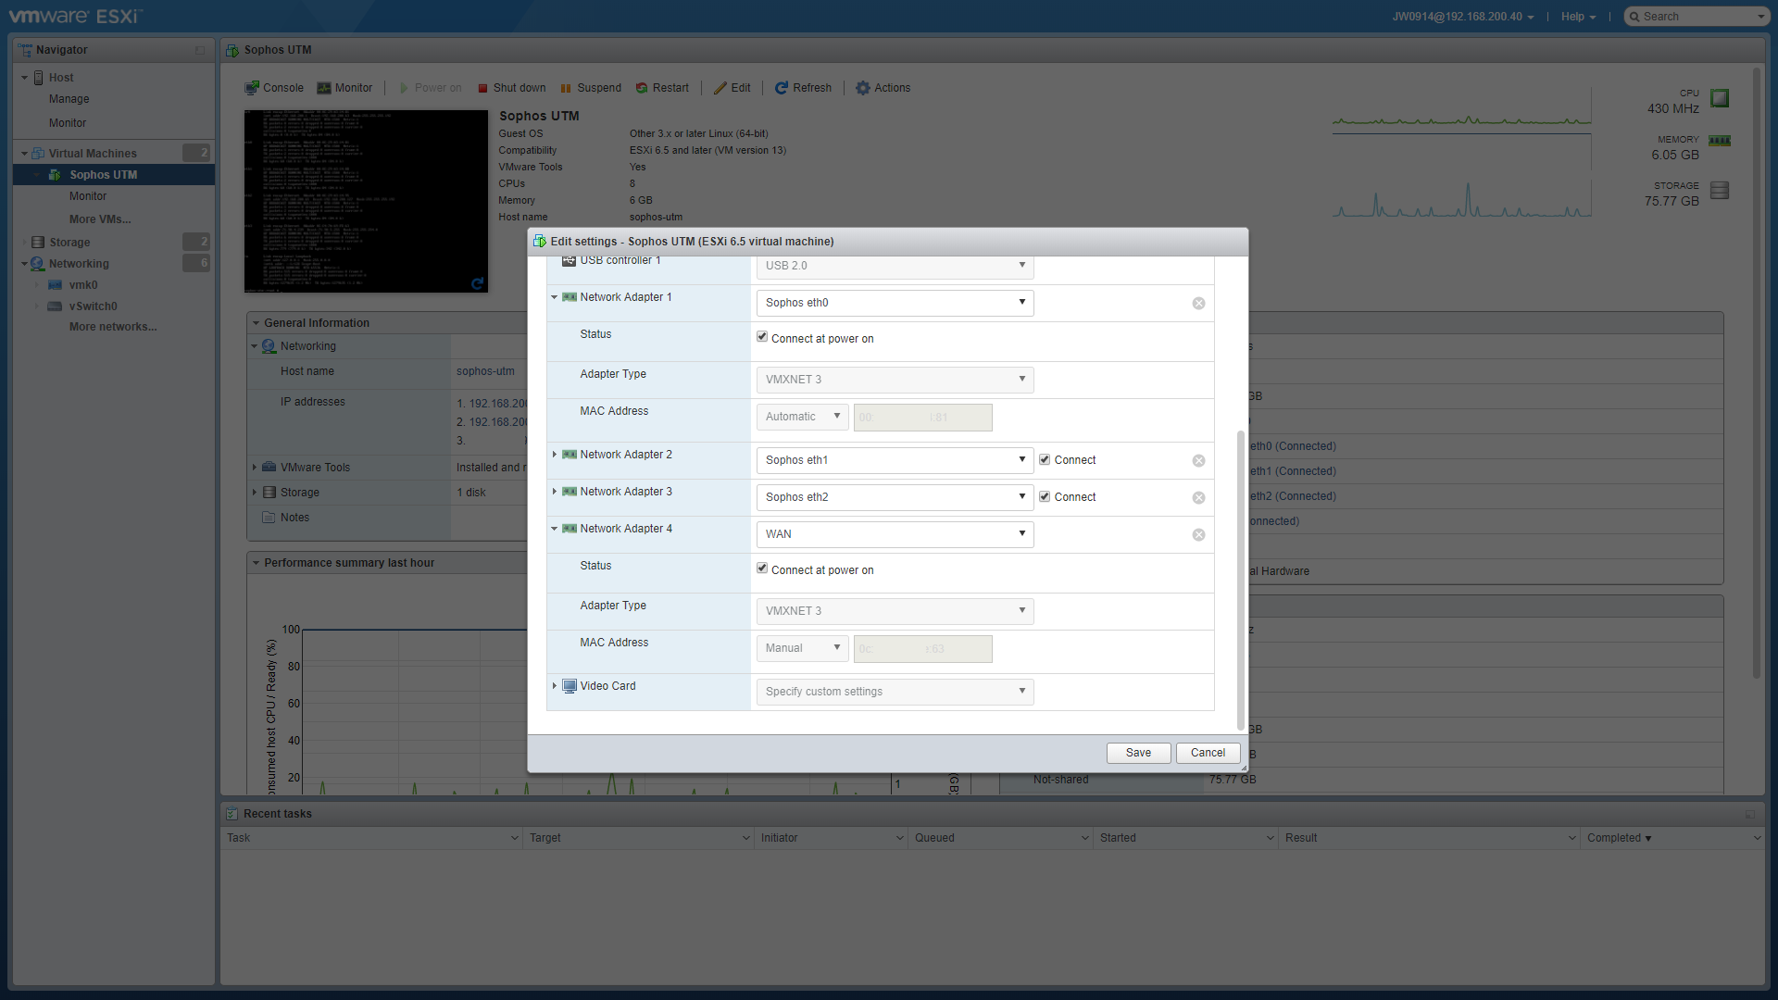
Task: Collapse Performance summary last hour panel
Action: coord(256,563)
